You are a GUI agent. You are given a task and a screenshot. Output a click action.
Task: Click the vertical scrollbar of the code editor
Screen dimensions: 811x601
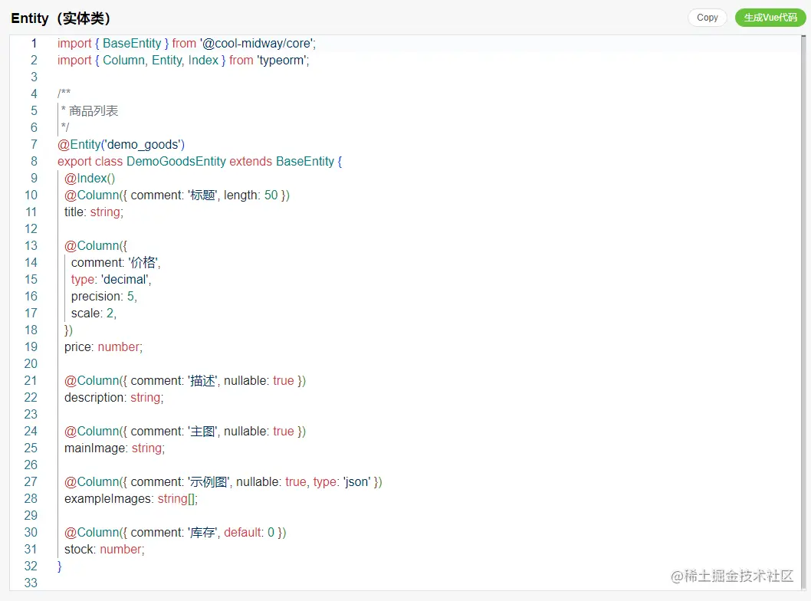click(803, 313)
